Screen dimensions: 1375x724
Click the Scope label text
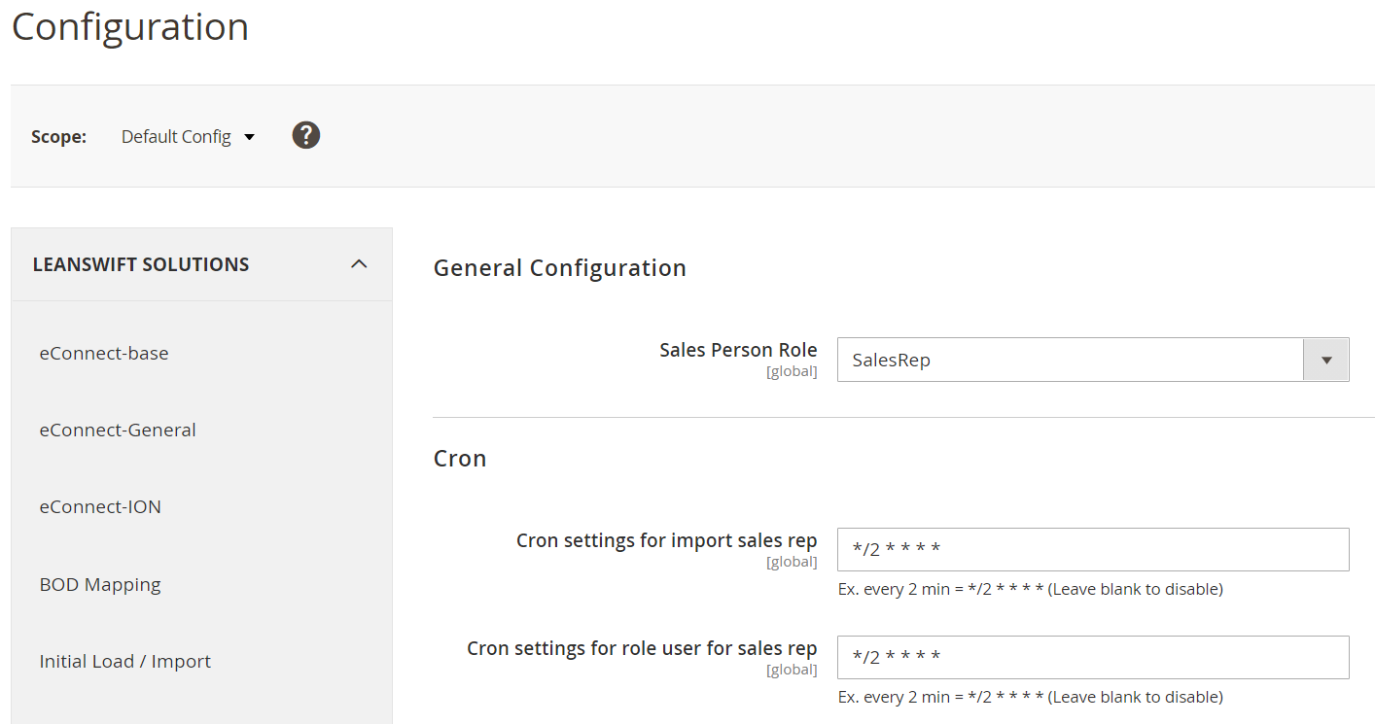pyautogui.click(x=58, y=137)
